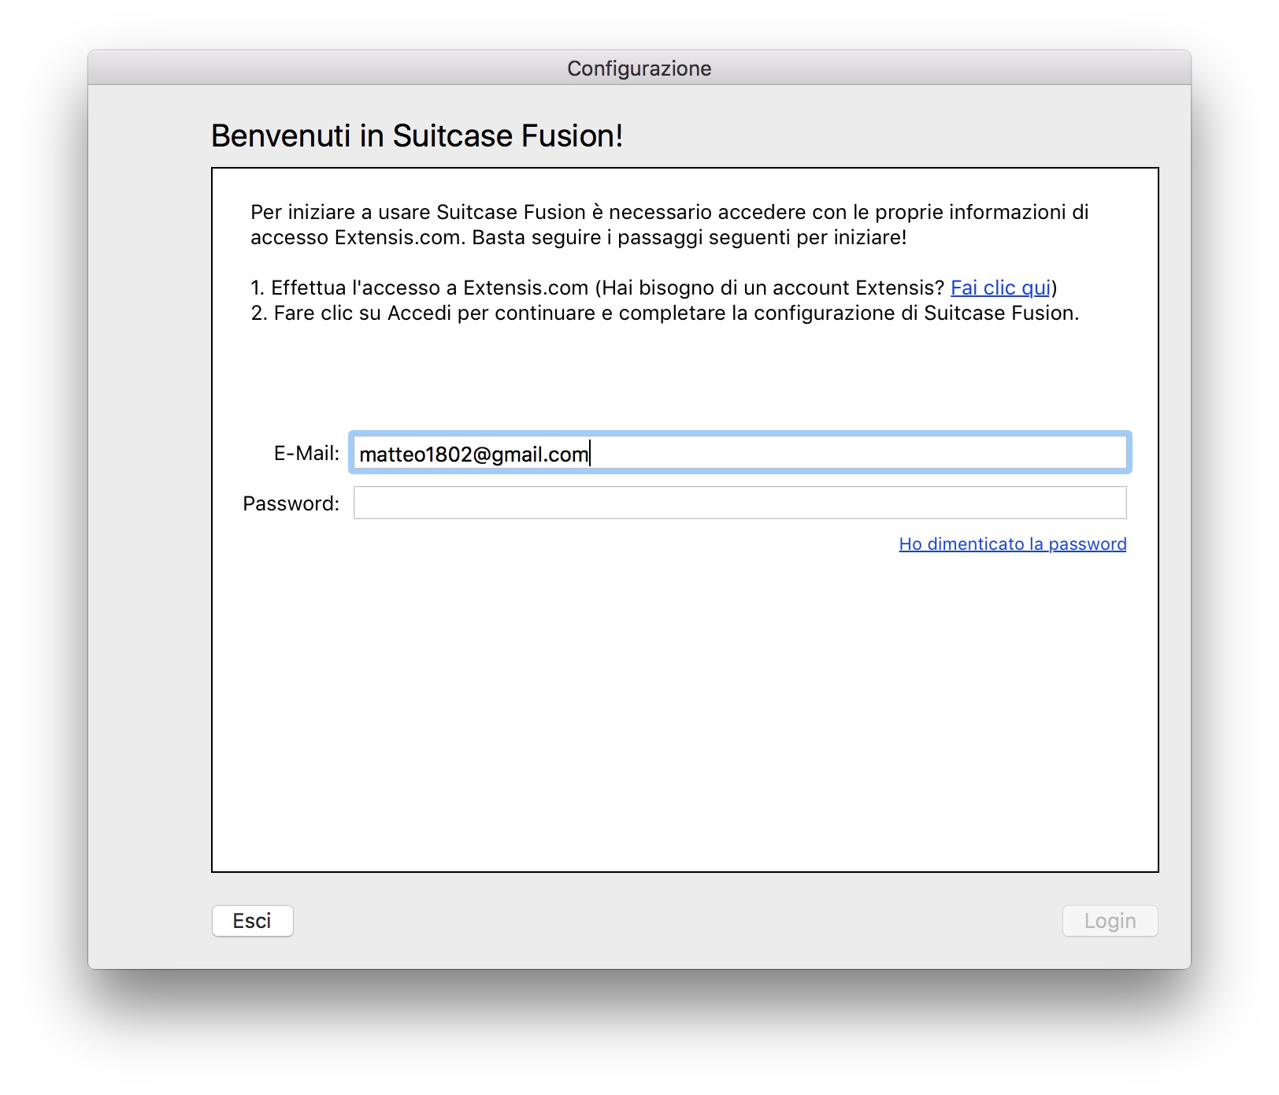The width and height of the screenshot is (1279, 1095).
Task: Open the 'Fai clic qui' account link
Action: [x=1000, y=288]
